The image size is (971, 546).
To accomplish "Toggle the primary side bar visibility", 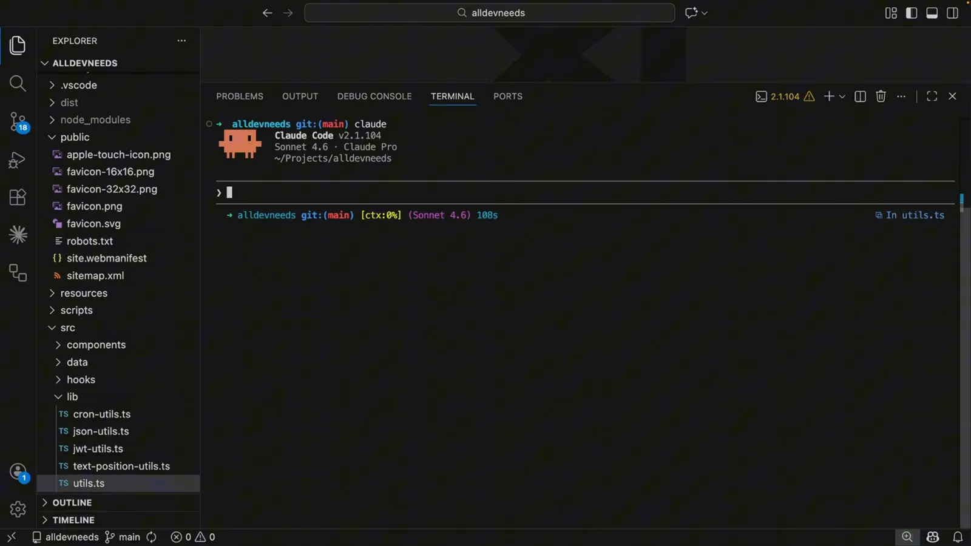I will coord(912,13).
